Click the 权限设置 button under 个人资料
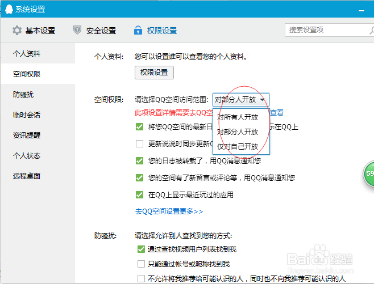Screen dimensions: 374x284 pos(154,73)
